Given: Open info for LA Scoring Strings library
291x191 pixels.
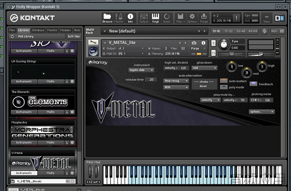Looking at the screenshot, I should click(x=67, y=81).
